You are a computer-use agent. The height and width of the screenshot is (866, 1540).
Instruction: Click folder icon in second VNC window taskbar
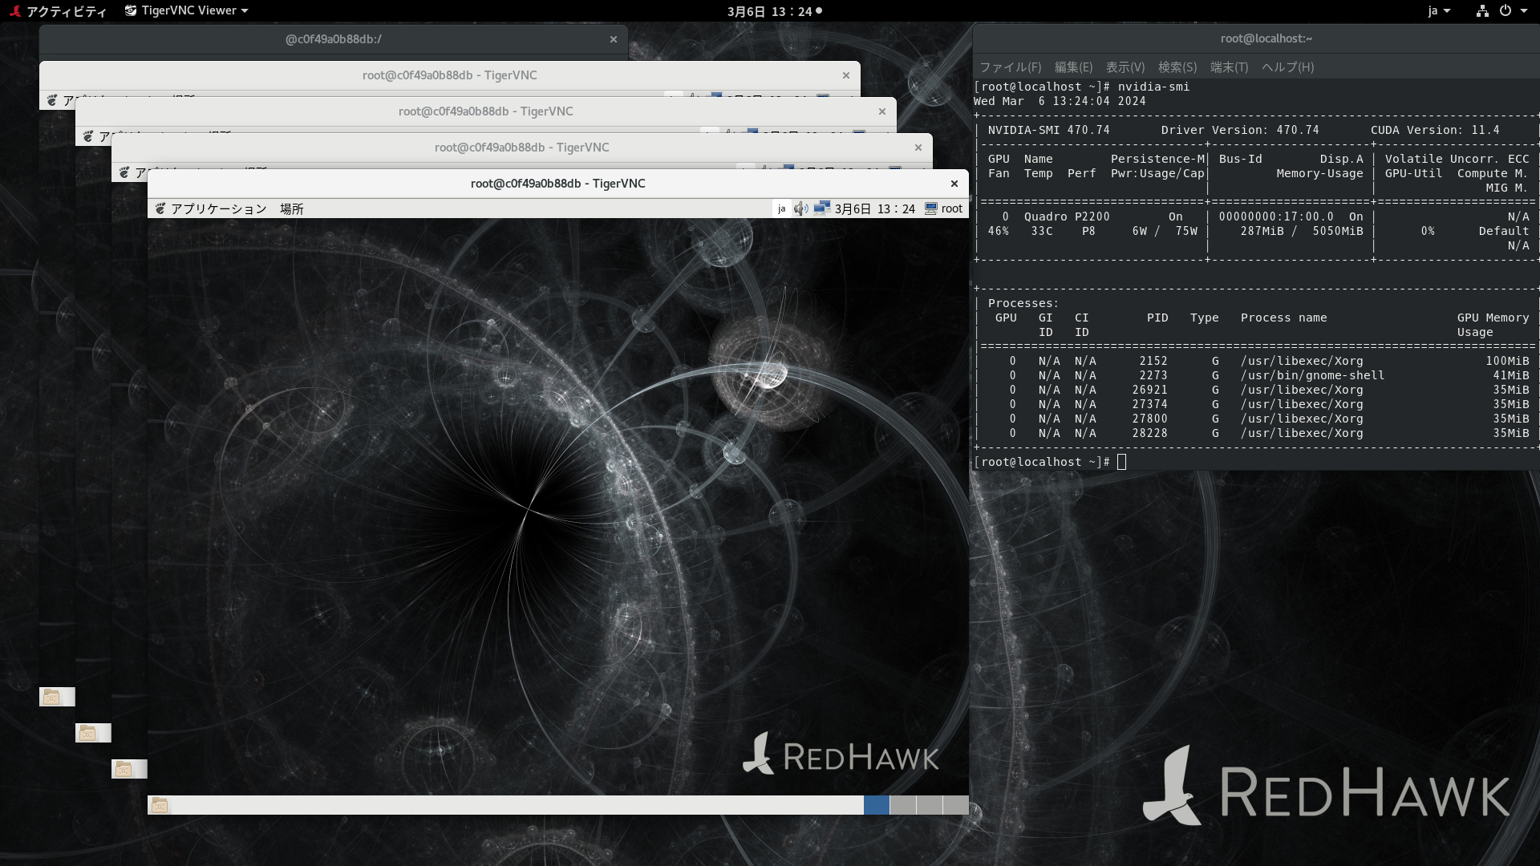87,733
